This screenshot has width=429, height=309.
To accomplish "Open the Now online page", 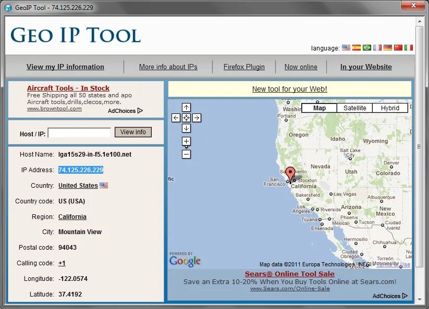I will (x=301, y=67).
